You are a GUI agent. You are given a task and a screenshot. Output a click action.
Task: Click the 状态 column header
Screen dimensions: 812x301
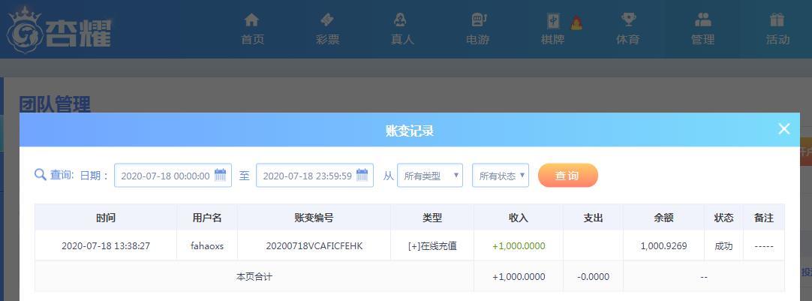[723, 218]
